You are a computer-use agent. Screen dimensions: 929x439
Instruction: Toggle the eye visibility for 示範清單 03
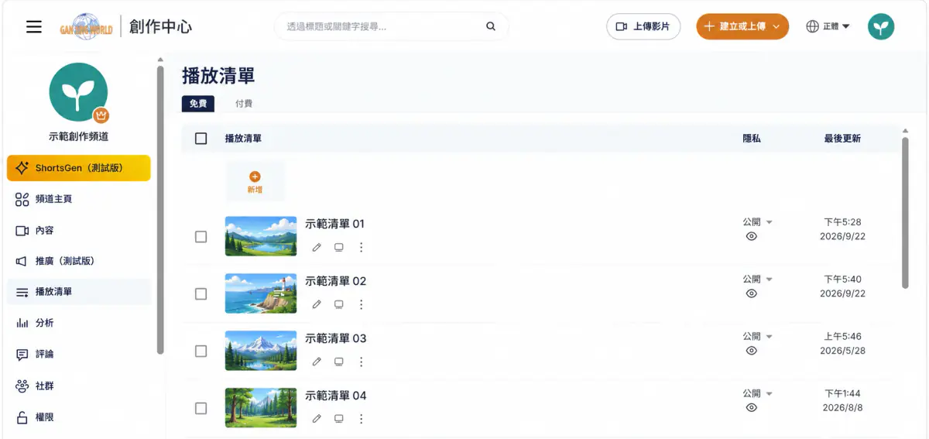[751, 351]
